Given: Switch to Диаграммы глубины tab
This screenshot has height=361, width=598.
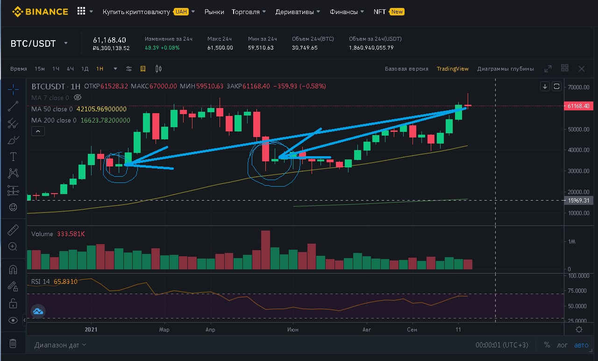Looking at the screenshot, I should coord(505,69).
